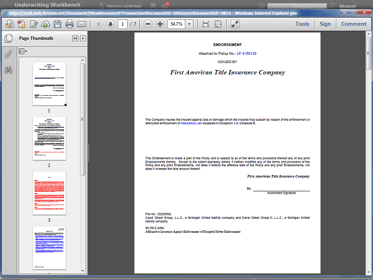Image resolution: width=373 pixels, height=280 pixels.
Task: Zoom out with the minus button
Action: (148, 24)
